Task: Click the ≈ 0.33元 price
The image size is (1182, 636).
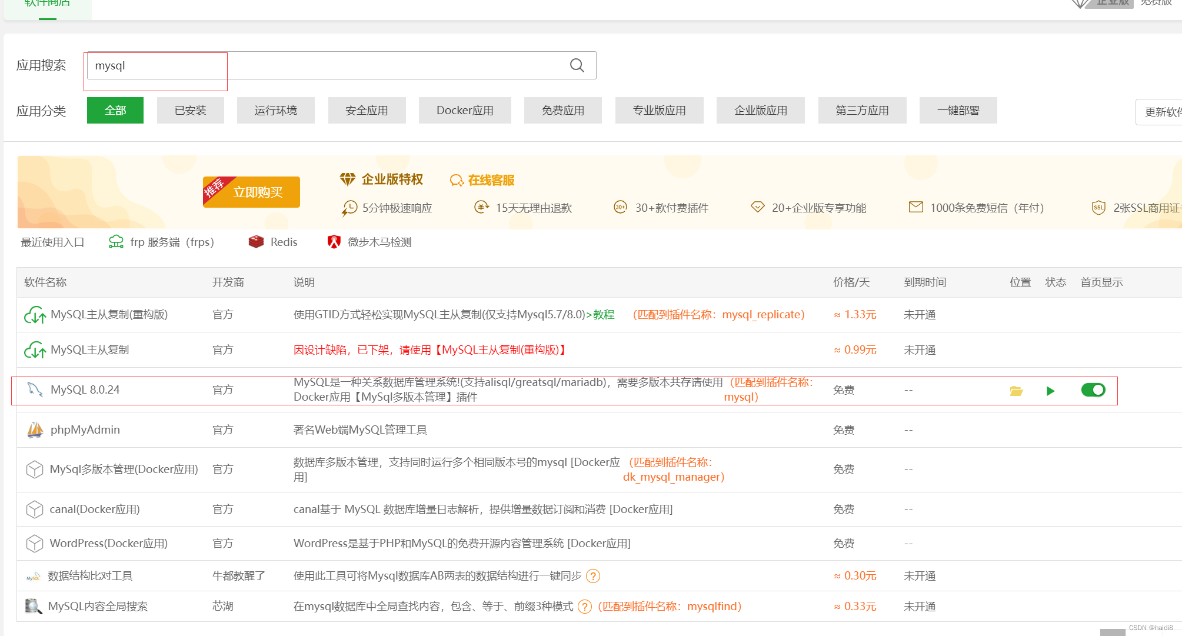Action: tap(855, 607)
